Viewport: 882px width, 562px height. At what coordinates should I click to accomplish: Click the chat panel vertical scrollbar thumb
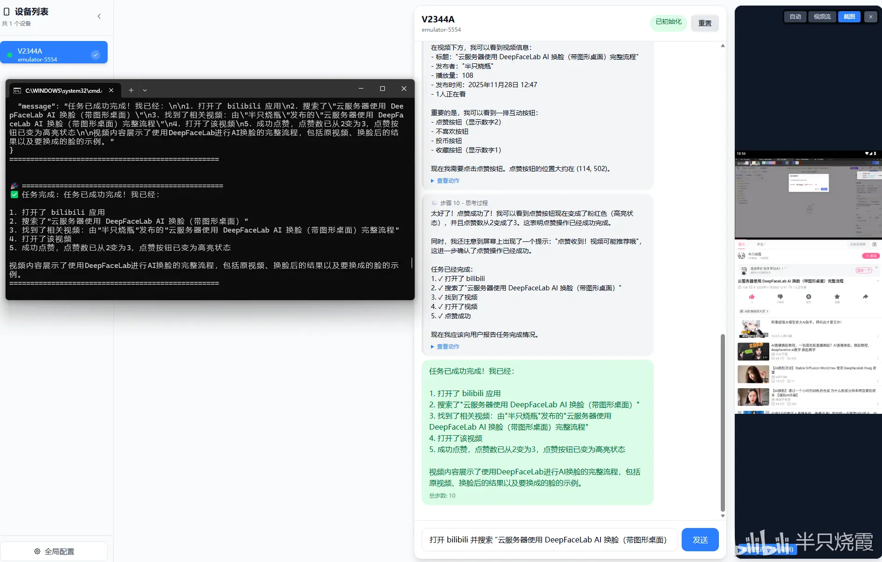[723, 423]
